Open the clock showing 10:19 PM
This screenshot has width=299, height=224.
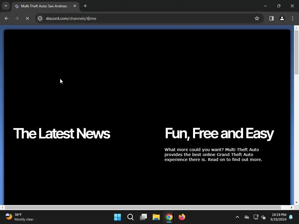click(x=278, y=217)
